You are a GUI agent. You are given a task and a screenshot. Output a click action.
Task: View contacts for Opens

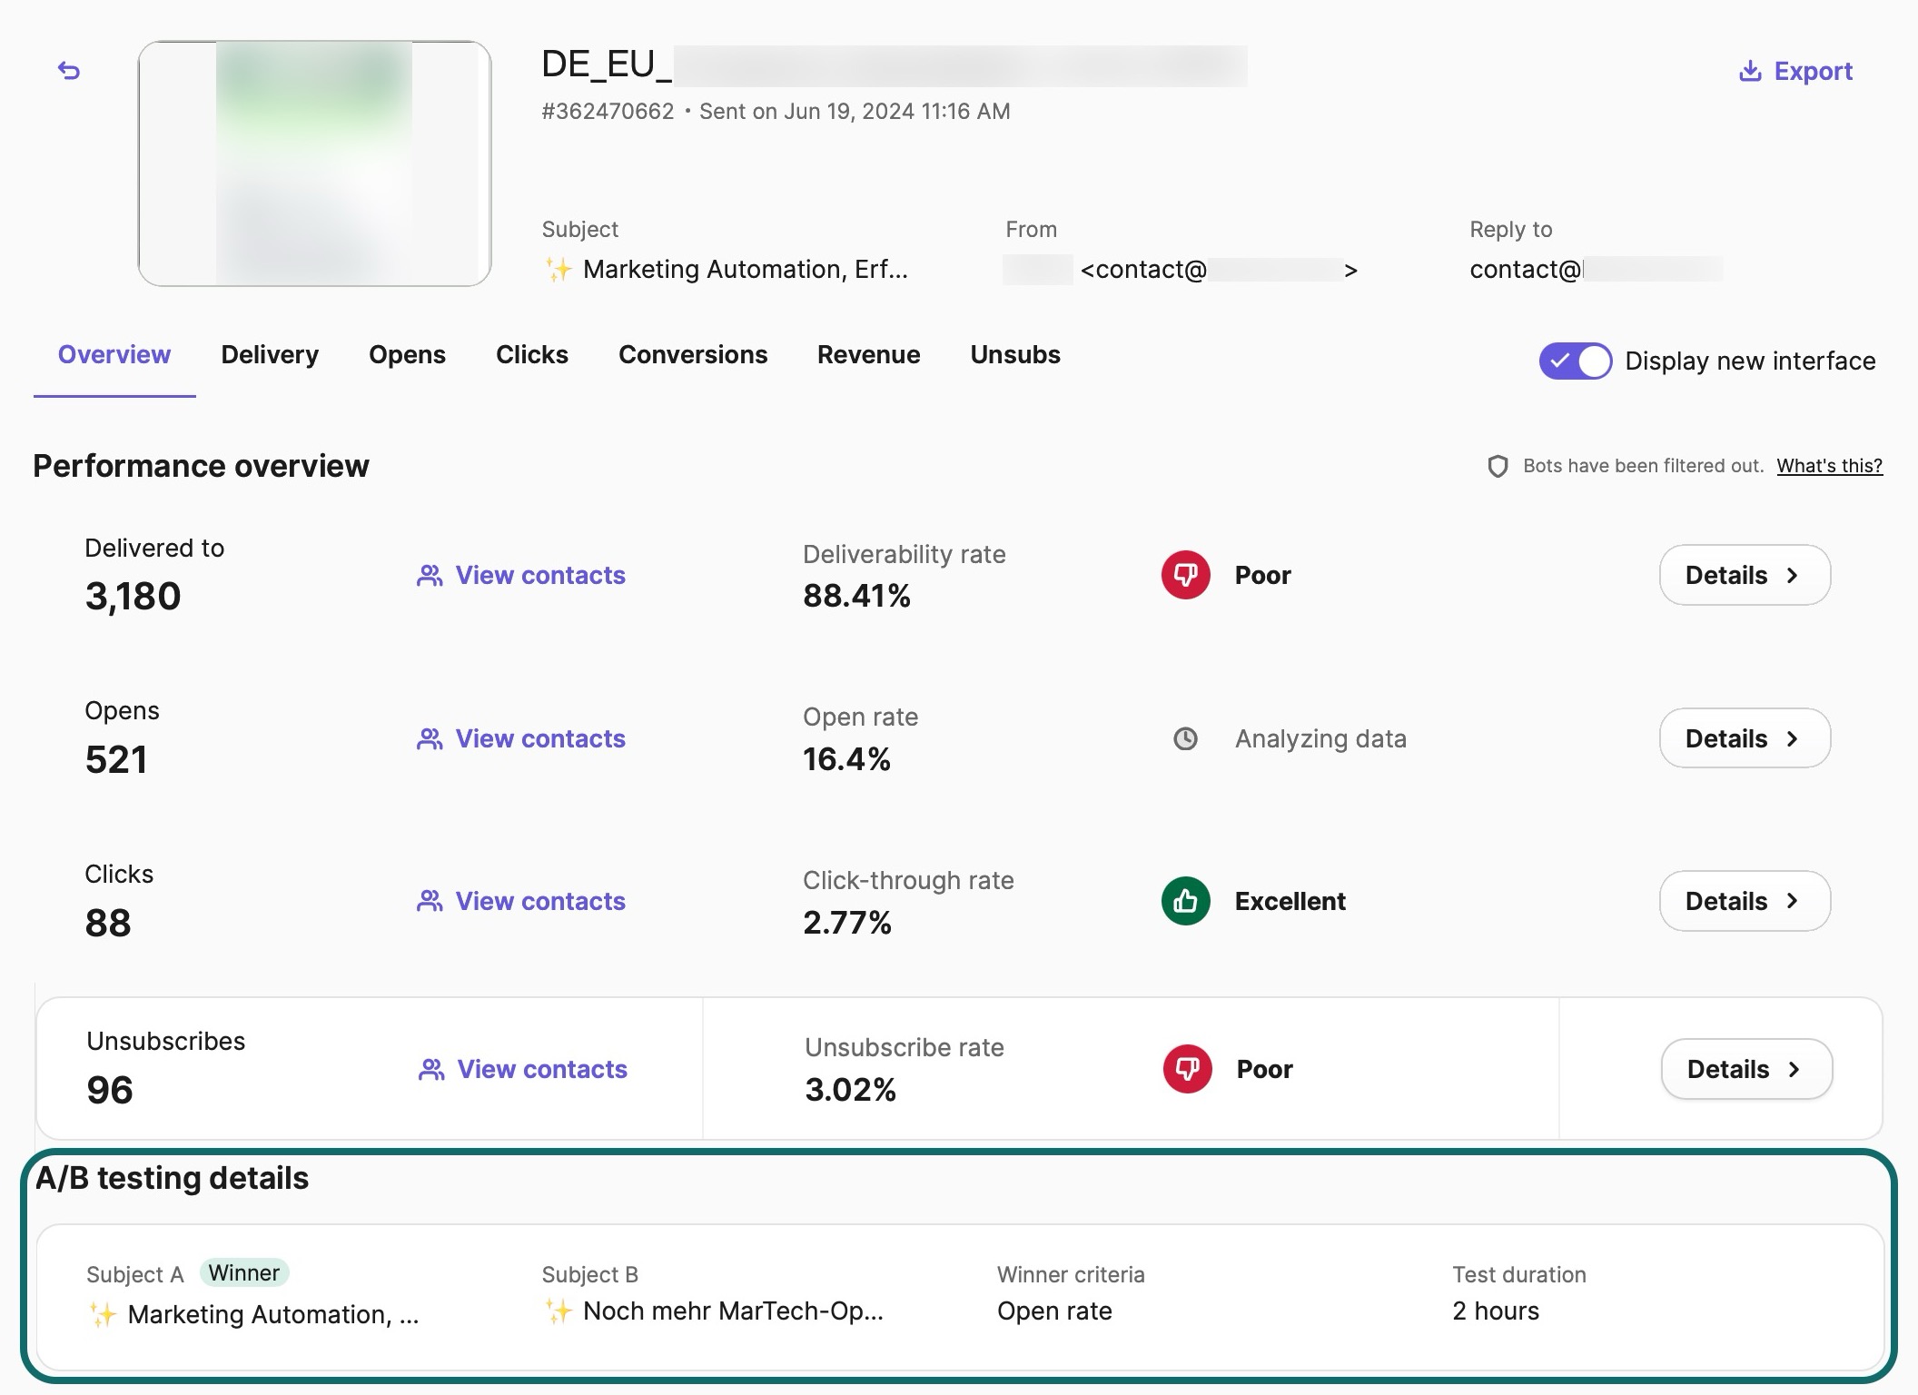539,738
